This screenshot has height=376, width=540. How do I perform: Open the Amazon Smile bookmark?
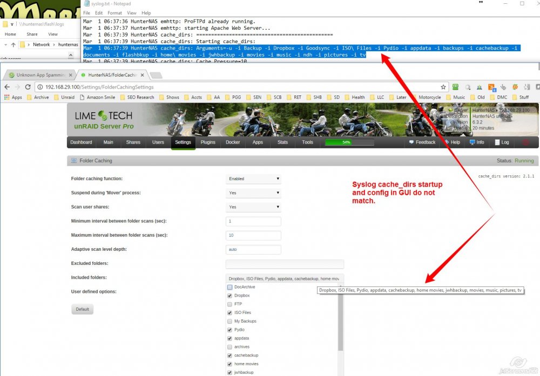97,97
